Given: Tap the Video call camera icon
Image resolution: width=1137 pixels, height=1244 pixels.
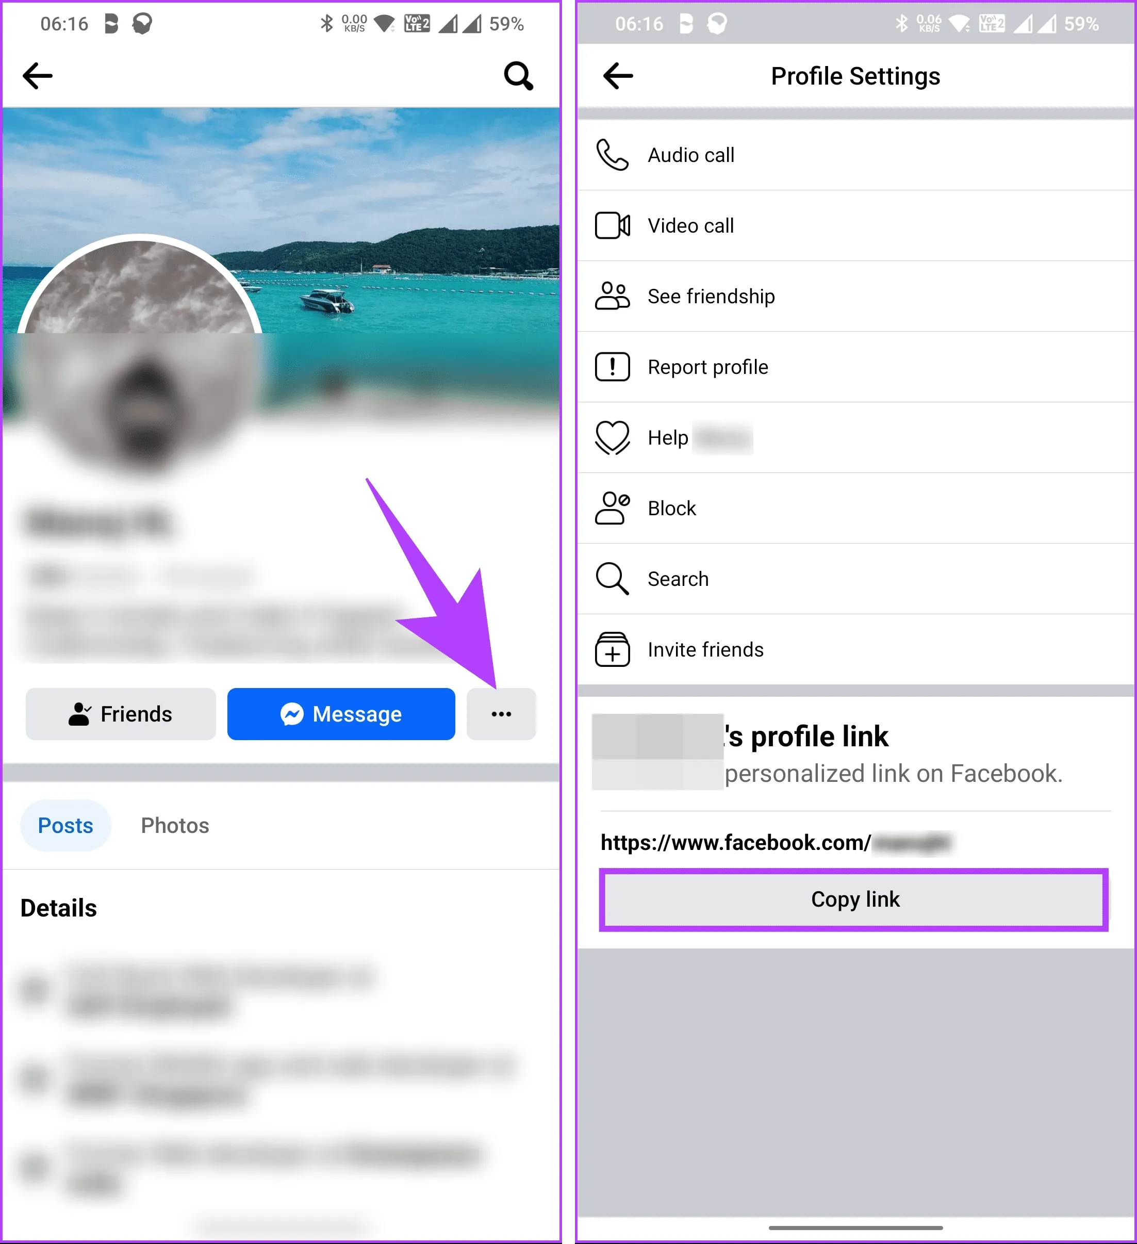Looking at the screenshot, I should tap(612, 226).
